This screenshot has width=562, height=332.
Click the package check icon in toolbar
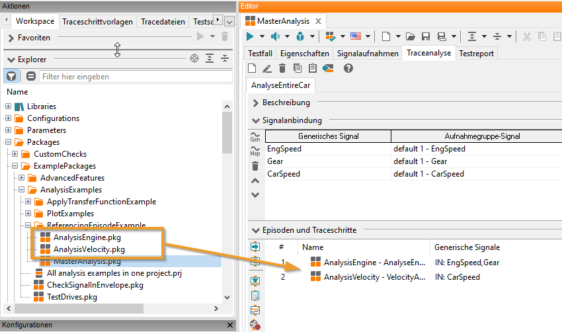click(331, 36)
